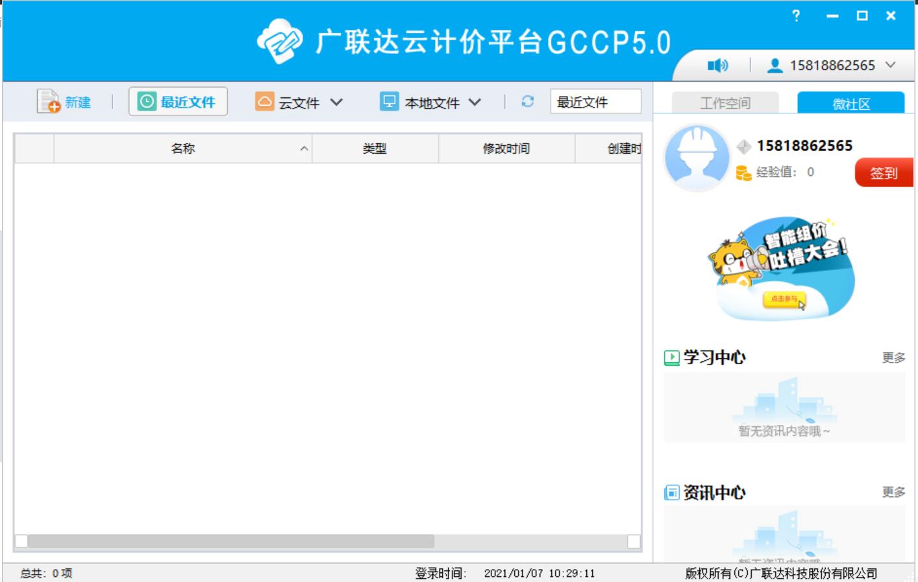Switch to the 工作空间 tab
The width and height of the screenshot is (918, 582).
pos(725,103)
